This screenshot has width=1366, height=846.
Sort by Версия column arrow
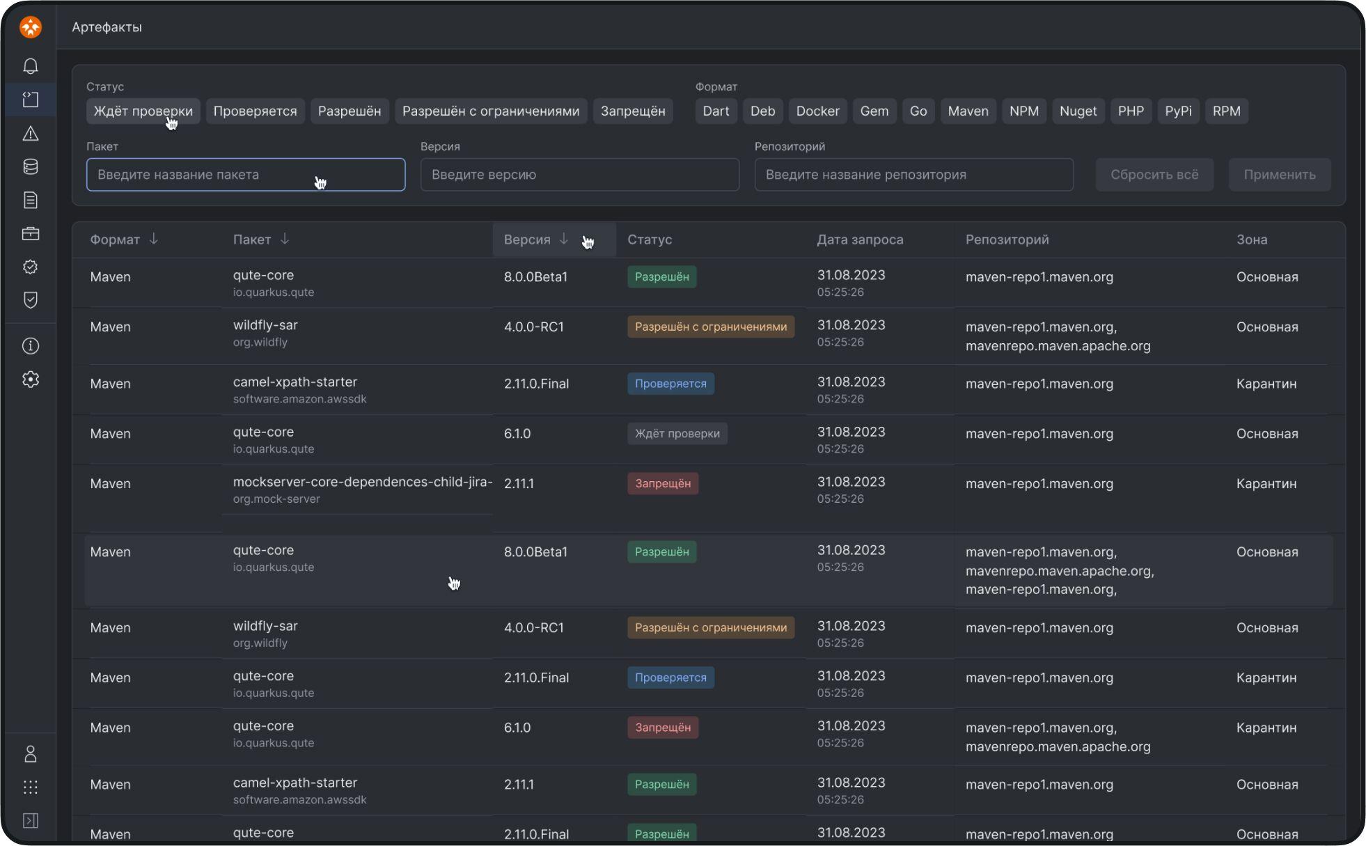coord(564,239)
